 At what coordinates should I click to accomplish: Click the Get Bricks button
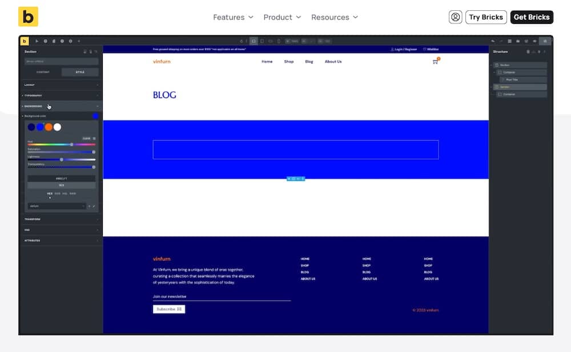532,17
